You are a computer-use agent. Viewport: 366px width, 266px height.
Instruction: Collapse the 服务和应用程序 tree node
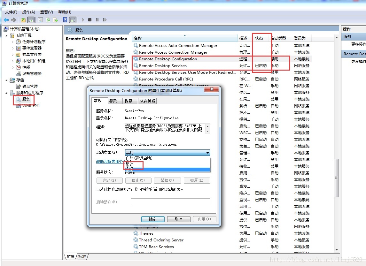click(6, 93)
